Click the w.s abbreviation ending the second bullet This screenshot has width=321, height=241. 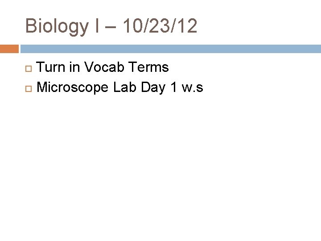coord(193,88)
